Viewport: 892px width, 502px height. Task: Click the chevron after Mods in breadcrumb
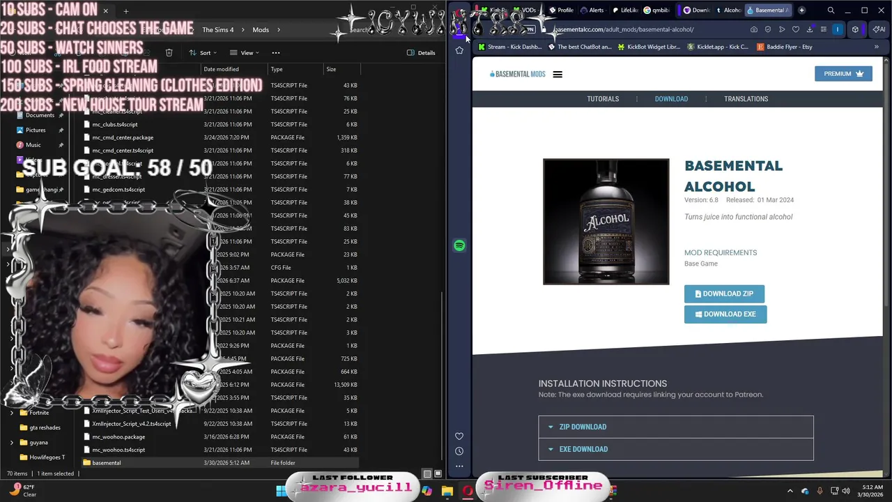click(279, 30)
